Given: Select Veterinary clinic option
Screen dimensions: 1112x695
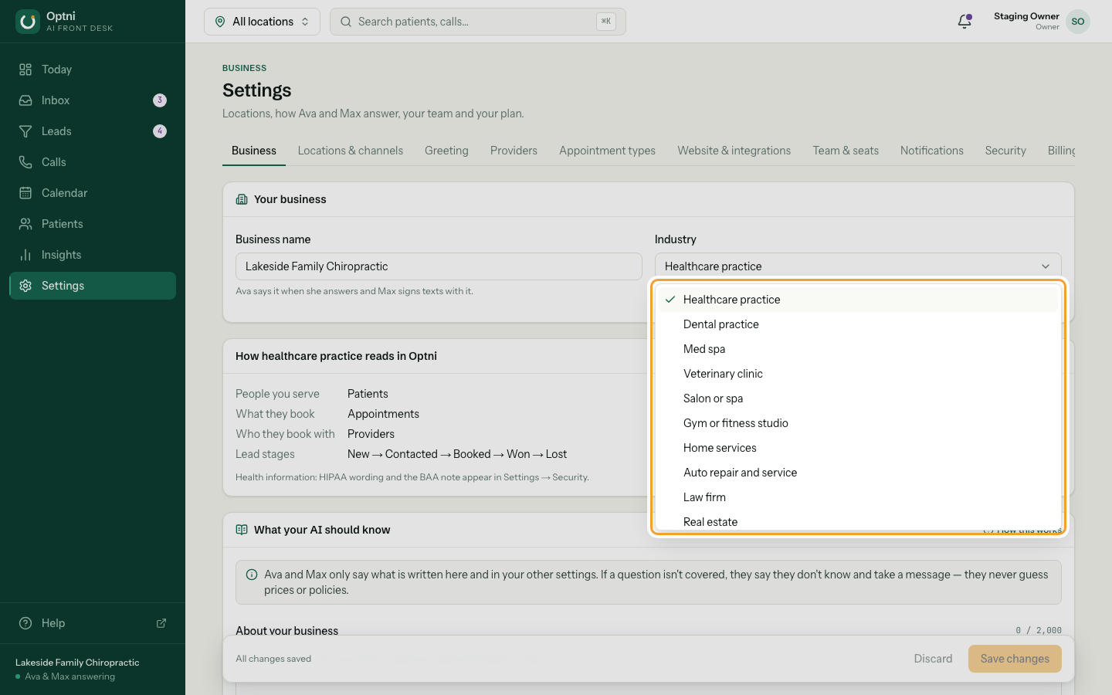Looking at the screenshot, I should 858,374.
